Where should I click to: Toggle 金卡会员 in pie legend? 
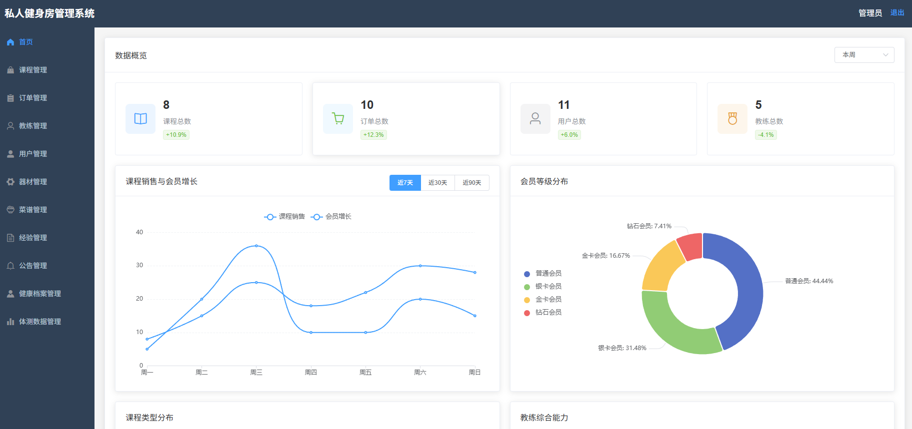[542, 300]
